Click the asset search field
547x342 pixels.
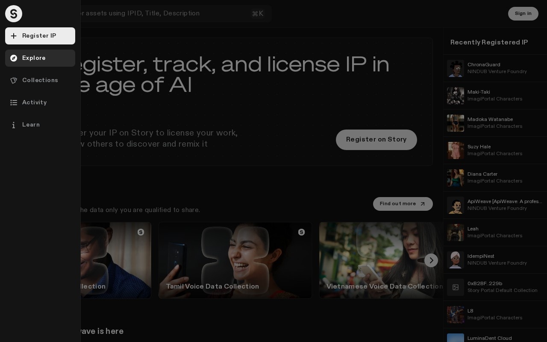coord(175,14)
